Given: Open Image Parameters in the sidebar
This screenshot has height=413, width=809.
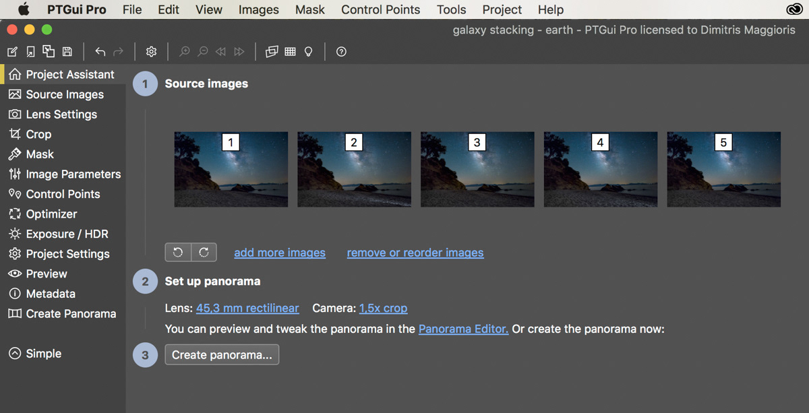Looking at the screenshot, I should [x=63, y=174].
